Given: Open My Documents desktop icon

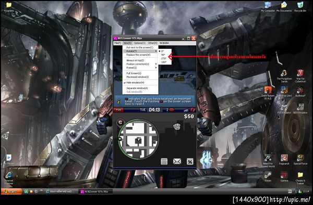Looking at the screenshot, I should click(x=284, y=7).
